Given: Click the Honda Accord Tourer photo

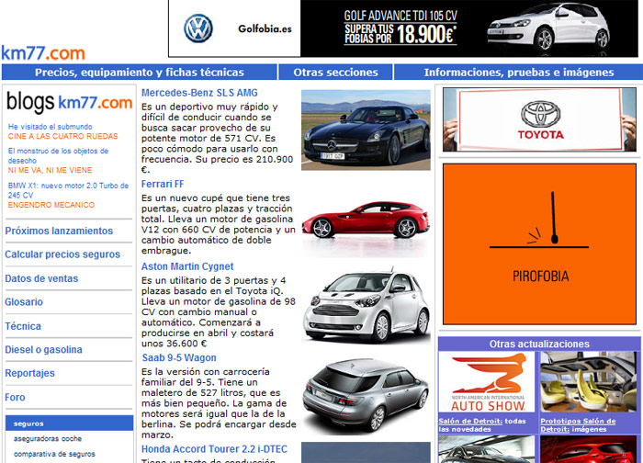Looking at the screenshot, I should point(366,452).
